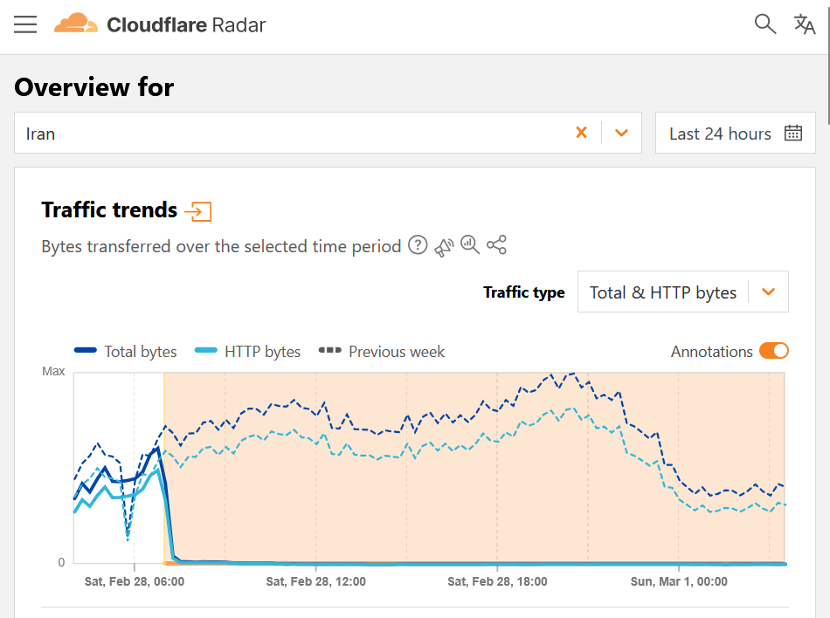This screenshot has height=618, width=830.
Task: Clear the Iran location selection
Action: 581,132
